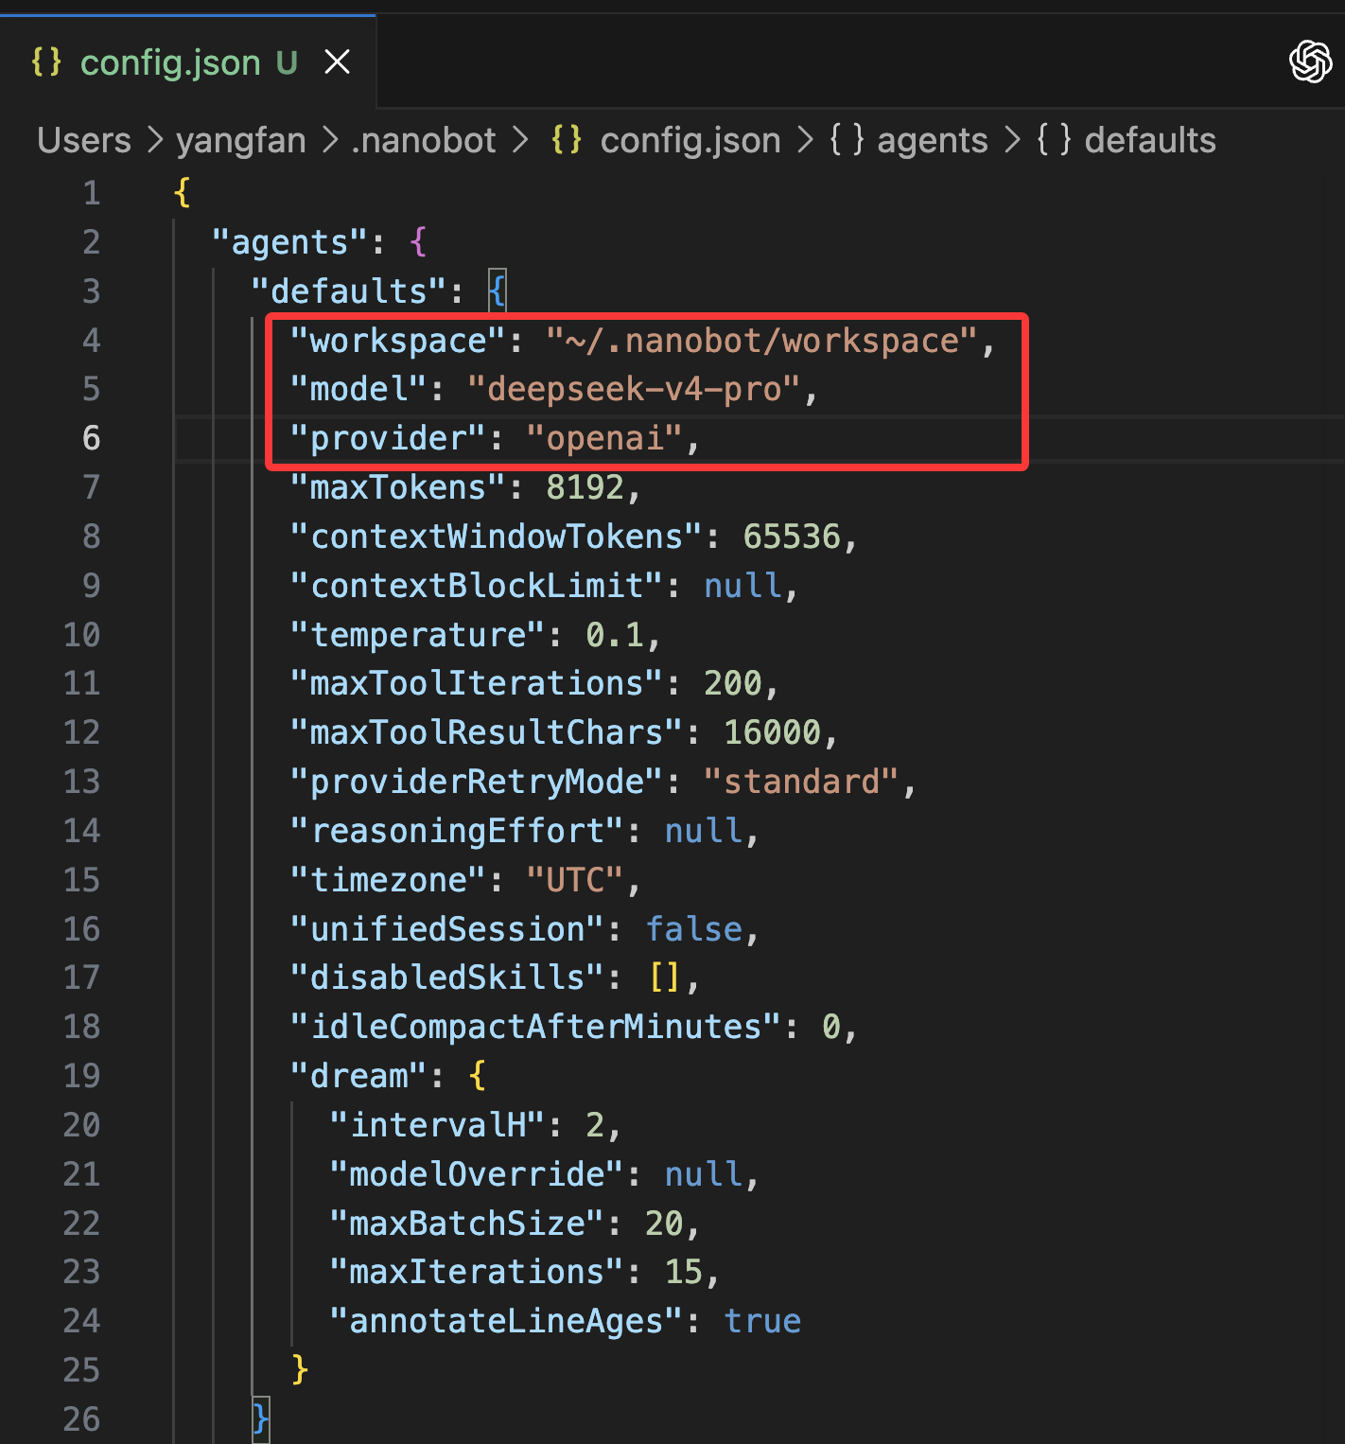Click the contextWindowTokens value 65536
1345x1444 pixels.
tap(792, 537)
